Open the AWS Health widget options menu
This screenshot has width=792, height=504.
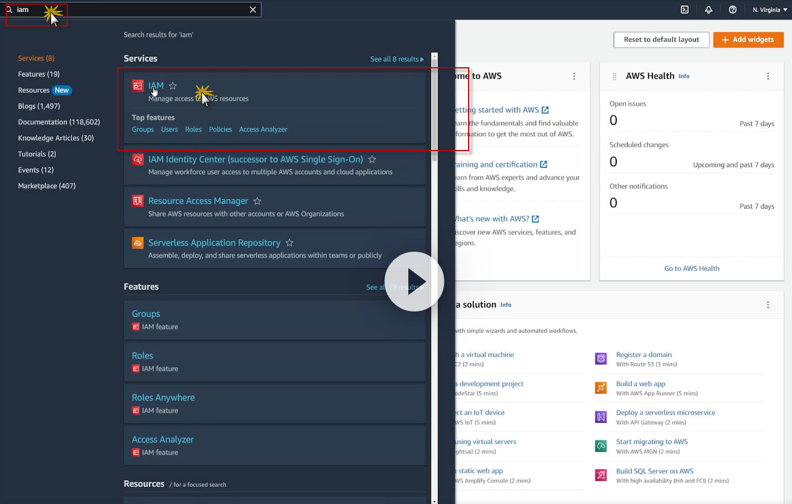coord(768,76)
